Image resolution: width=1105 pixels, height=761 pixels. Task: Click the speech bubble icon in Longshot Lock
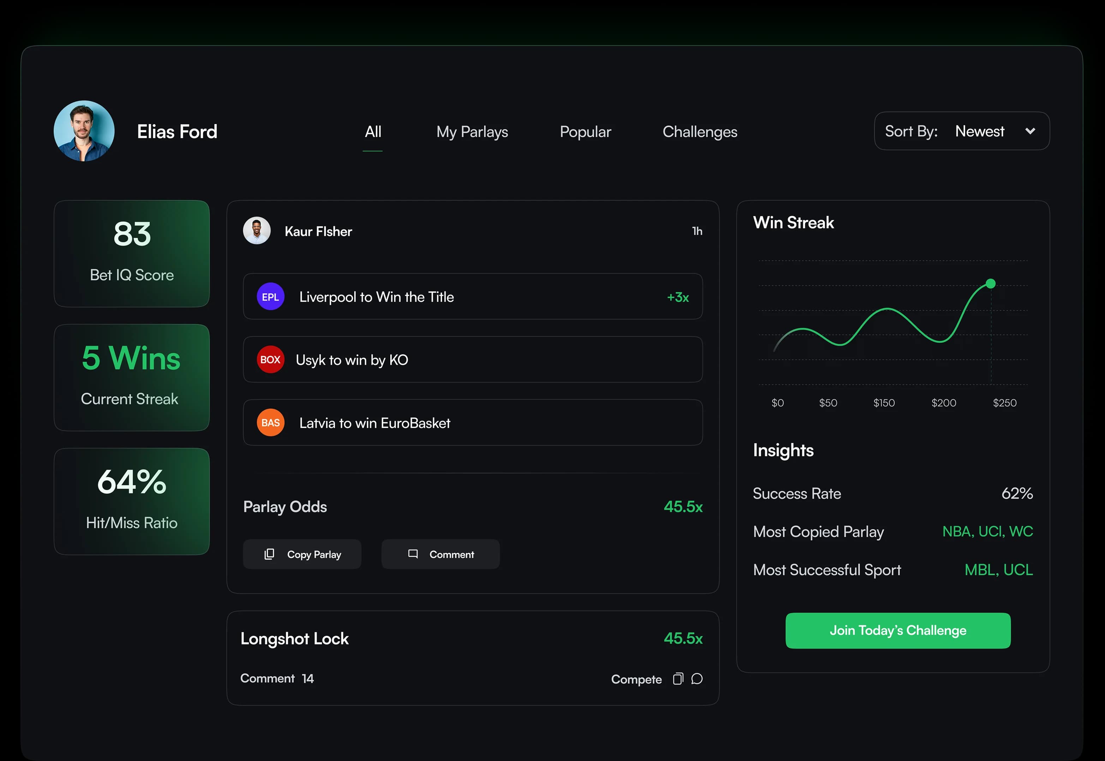click(x=697, y=678)
